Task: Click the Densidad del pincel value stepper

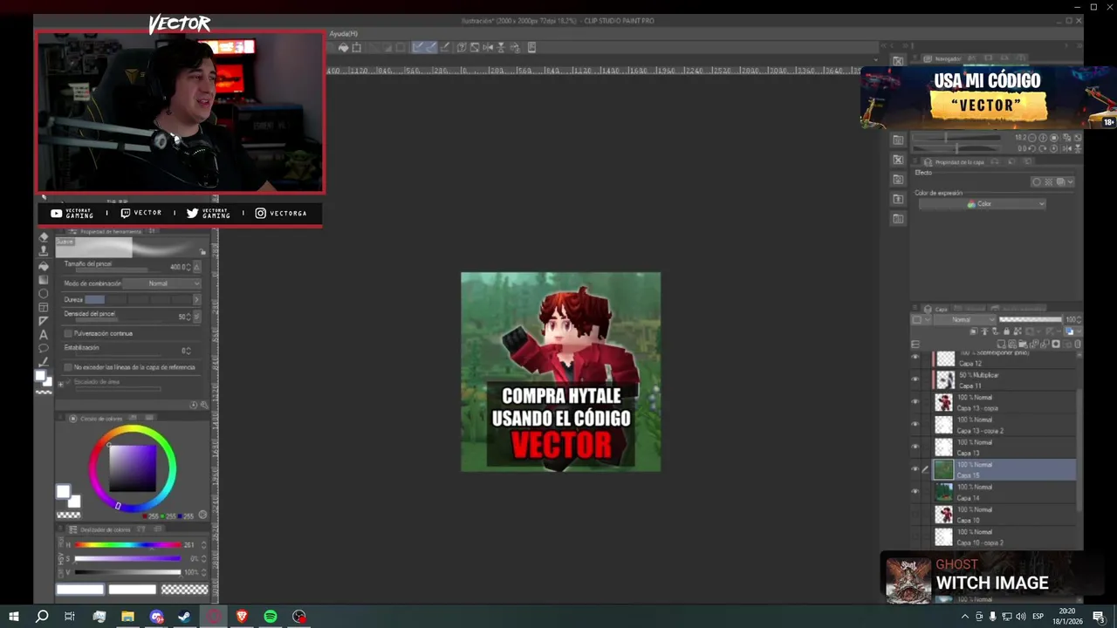Action: (188, 317)
